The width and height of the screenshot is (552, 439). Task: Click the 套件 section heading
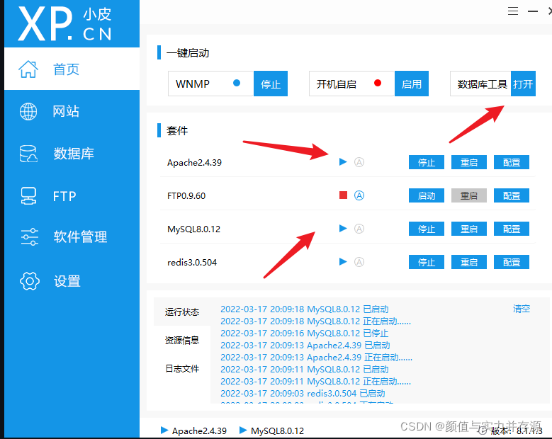pyautogui.click(x=177, y=131)
